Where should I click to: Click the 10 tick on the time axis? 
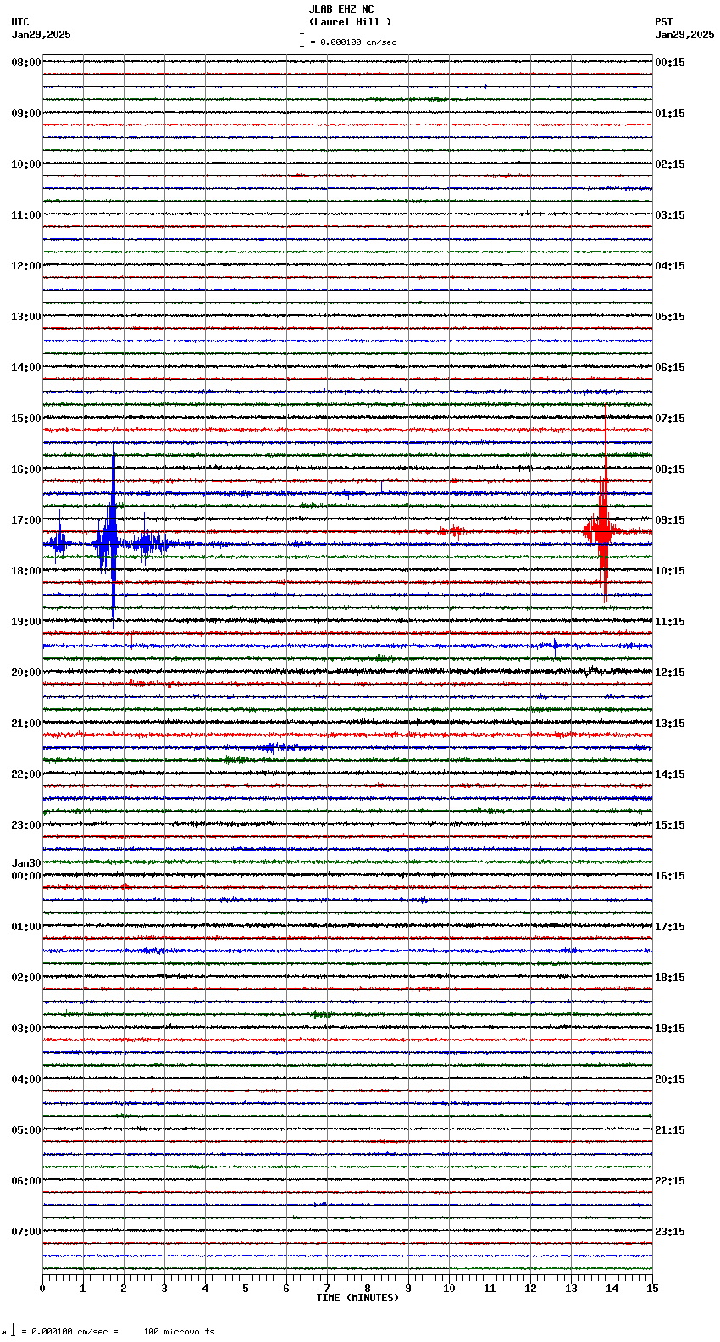(x=449, y=1289)
